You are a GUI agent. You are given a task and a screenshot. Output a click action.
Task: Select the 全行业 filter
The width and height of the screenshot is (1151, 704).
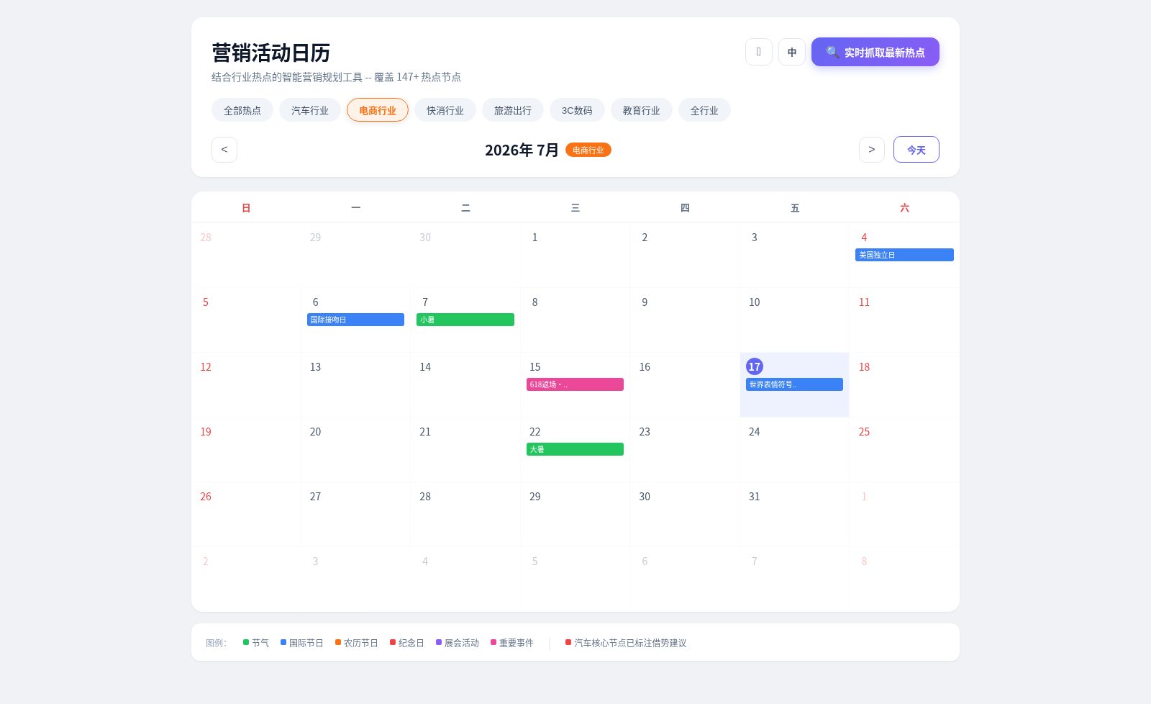click(x=704, y=110)
